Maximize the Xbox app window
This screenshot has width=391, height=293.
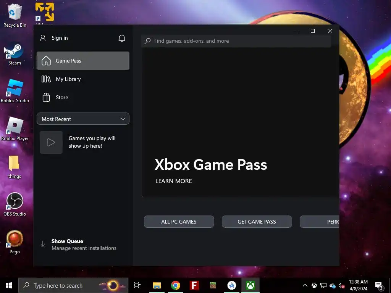313,31
